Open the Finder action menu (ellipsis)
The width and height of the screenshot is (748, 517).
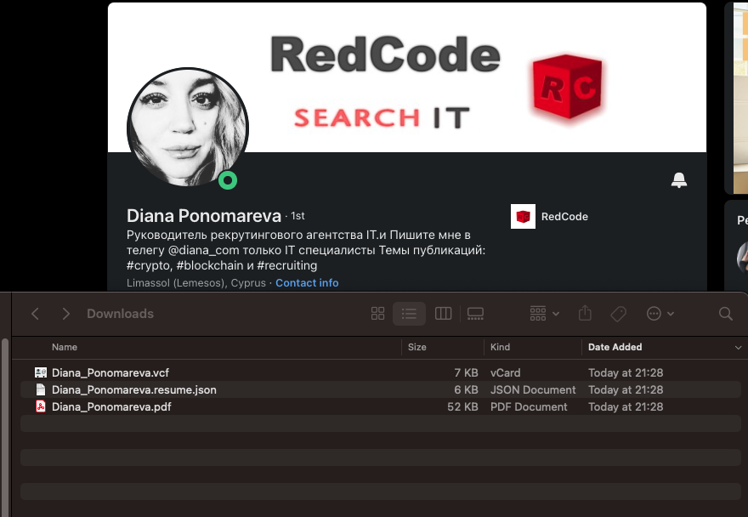660,314
